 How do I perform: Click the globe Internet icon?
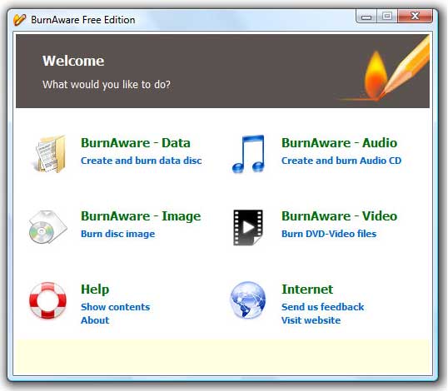click(248, 300)
